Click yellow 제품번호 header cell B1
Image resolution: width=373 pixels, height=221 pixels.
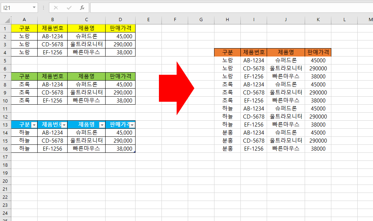tap(52, 28)
